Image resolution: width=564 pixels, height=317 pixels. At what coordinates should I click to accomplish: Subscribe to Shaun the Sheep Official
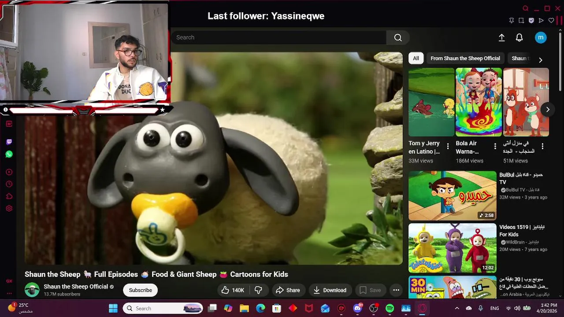(141, 290)
